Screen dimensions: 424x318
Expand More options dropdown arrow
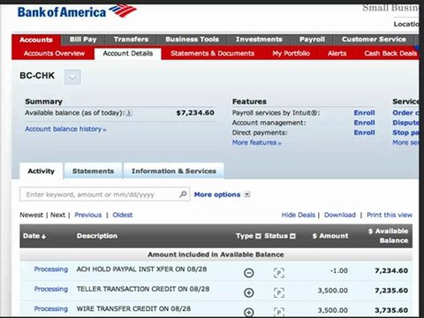pyautogui.click(x=247, y=194)
